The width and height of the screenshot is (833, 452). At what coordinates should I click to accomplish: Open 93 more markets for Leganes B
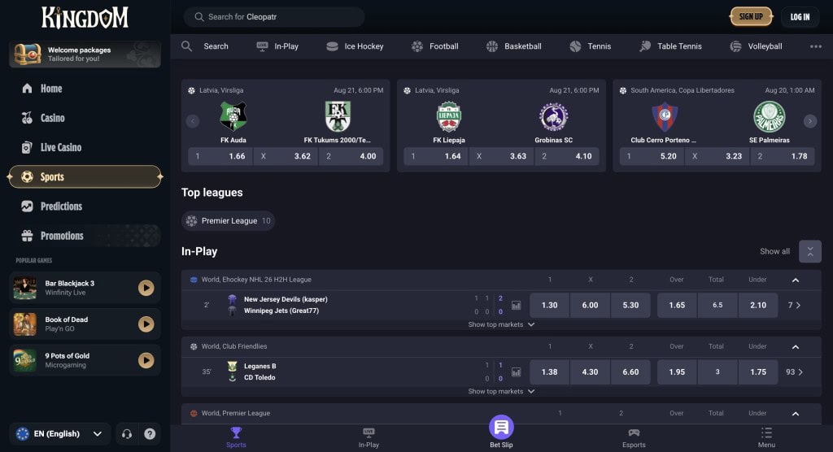click(794, 372)
